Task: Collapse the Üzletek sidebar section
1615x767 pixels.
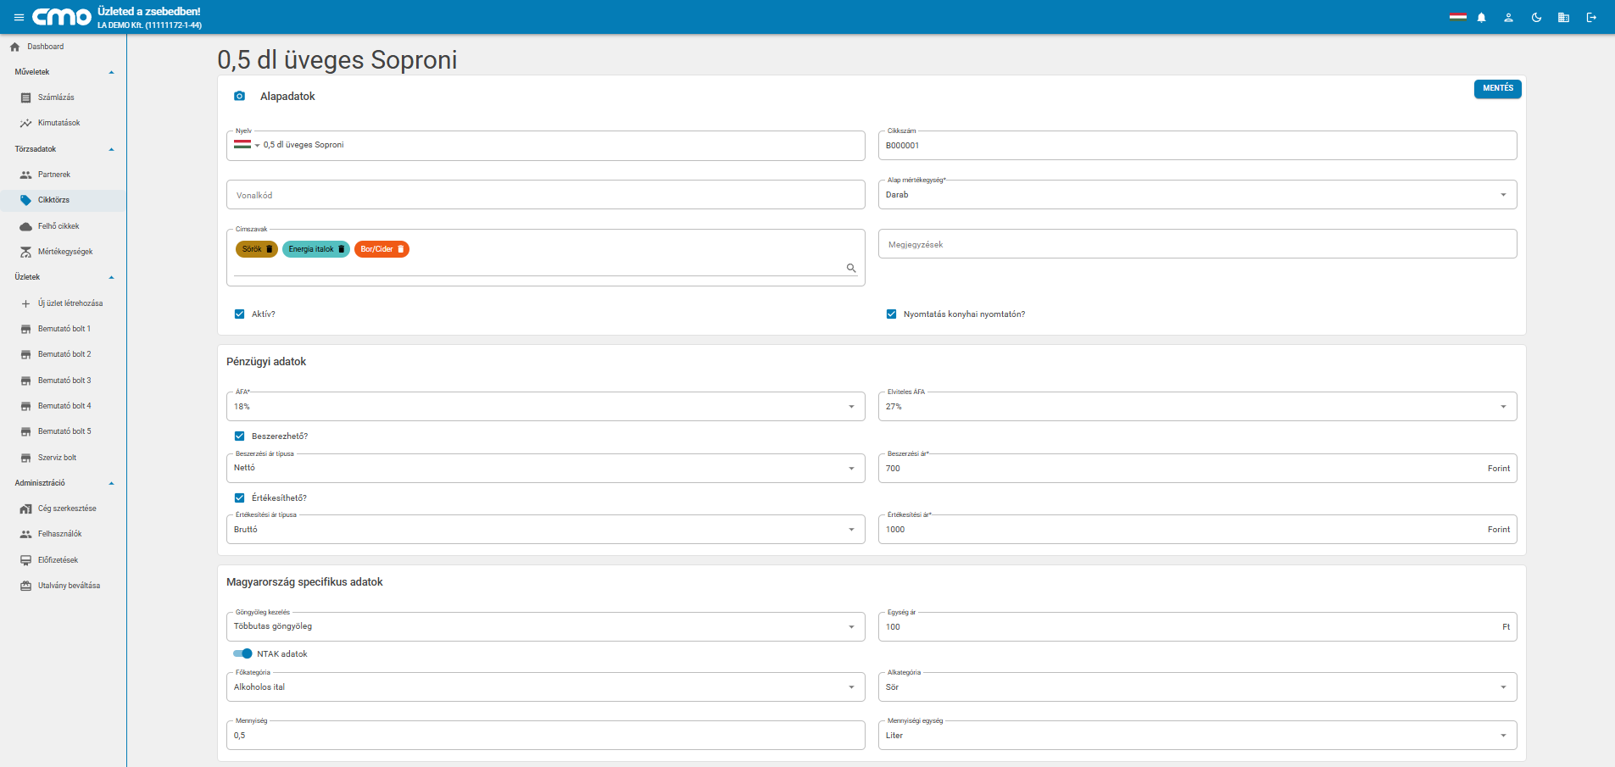Action: click(x=111, y=278)
